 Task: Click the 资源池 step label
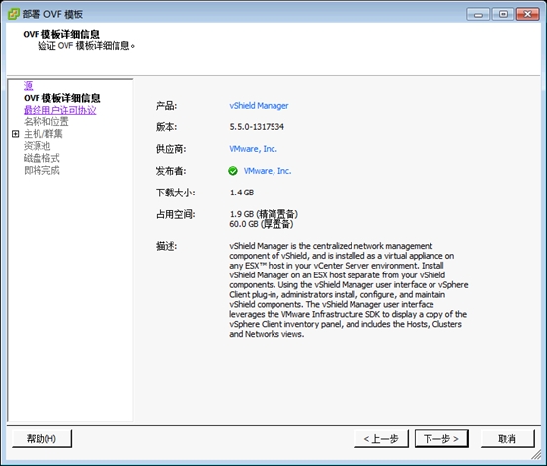coord(37,146)
